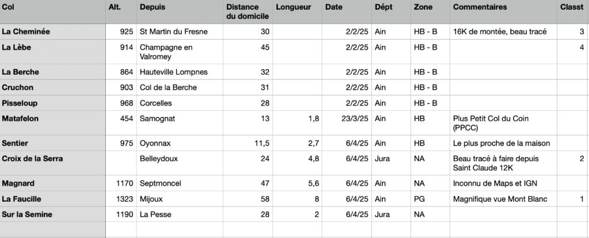Select the Champagne en Valromey cell
The image size is (589, 238).
pos(180,52)
